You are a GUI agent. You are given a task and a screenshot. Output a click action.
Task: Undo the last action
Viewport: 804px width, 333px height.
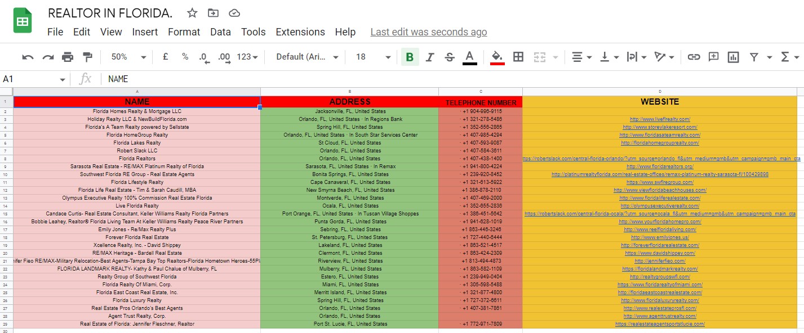click(x=28, y=57)
